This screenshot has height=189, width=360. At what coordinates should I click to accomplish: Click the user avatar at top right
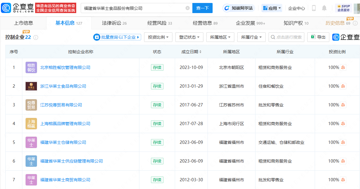(x=357, y=8)
